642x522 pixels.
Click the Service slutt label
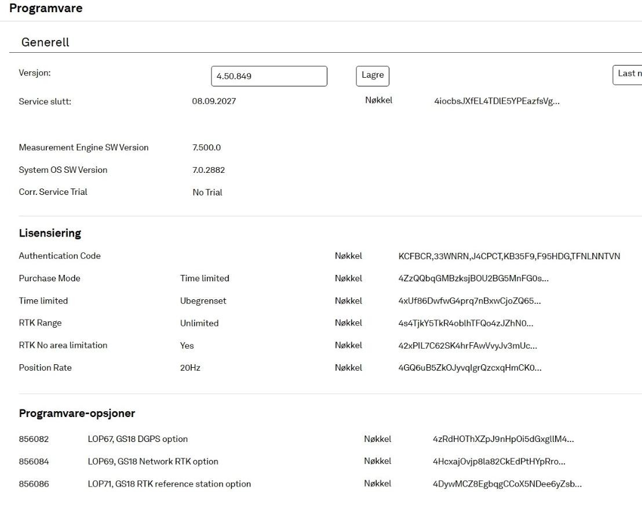(45, 101)
